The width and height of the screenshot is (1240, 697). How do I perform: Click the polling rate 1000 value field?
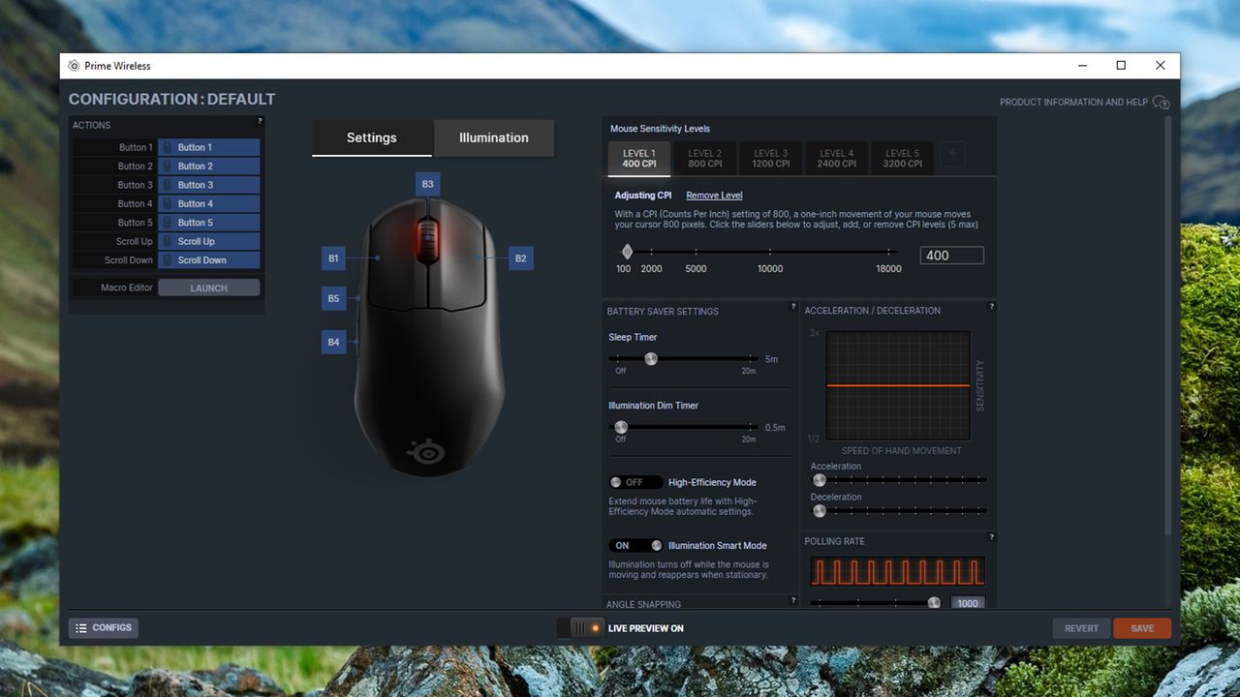pos(968,602)
